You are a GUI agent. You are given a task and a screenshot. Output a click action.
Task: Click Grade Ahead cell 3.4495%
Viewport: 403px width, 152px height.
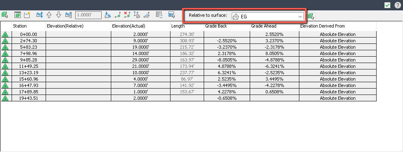coord(275,79)
